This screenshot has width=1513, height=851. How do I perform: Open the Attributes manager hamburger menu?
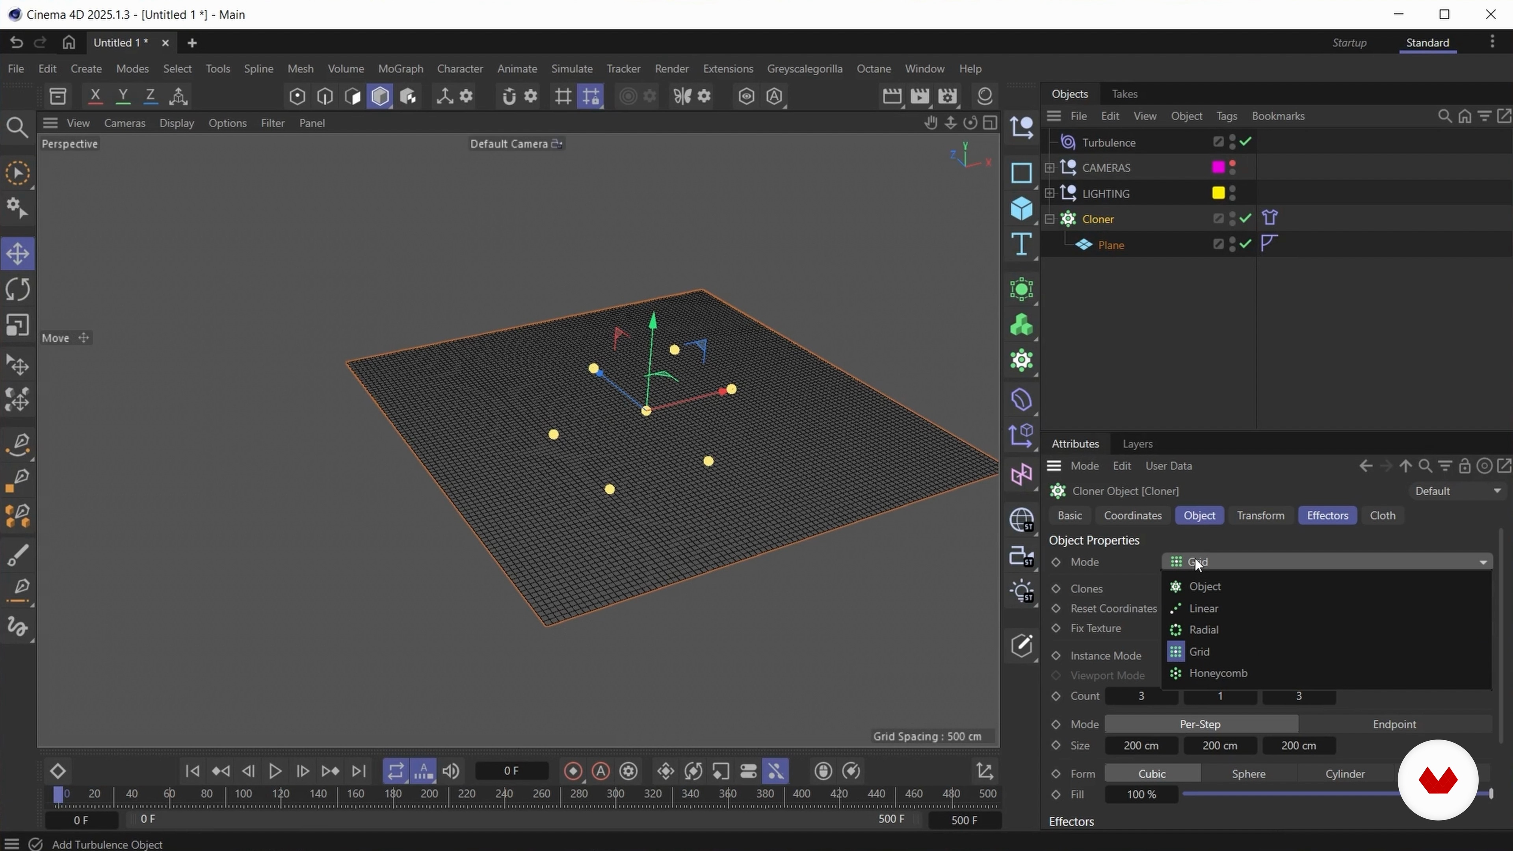click(1054, 466)
